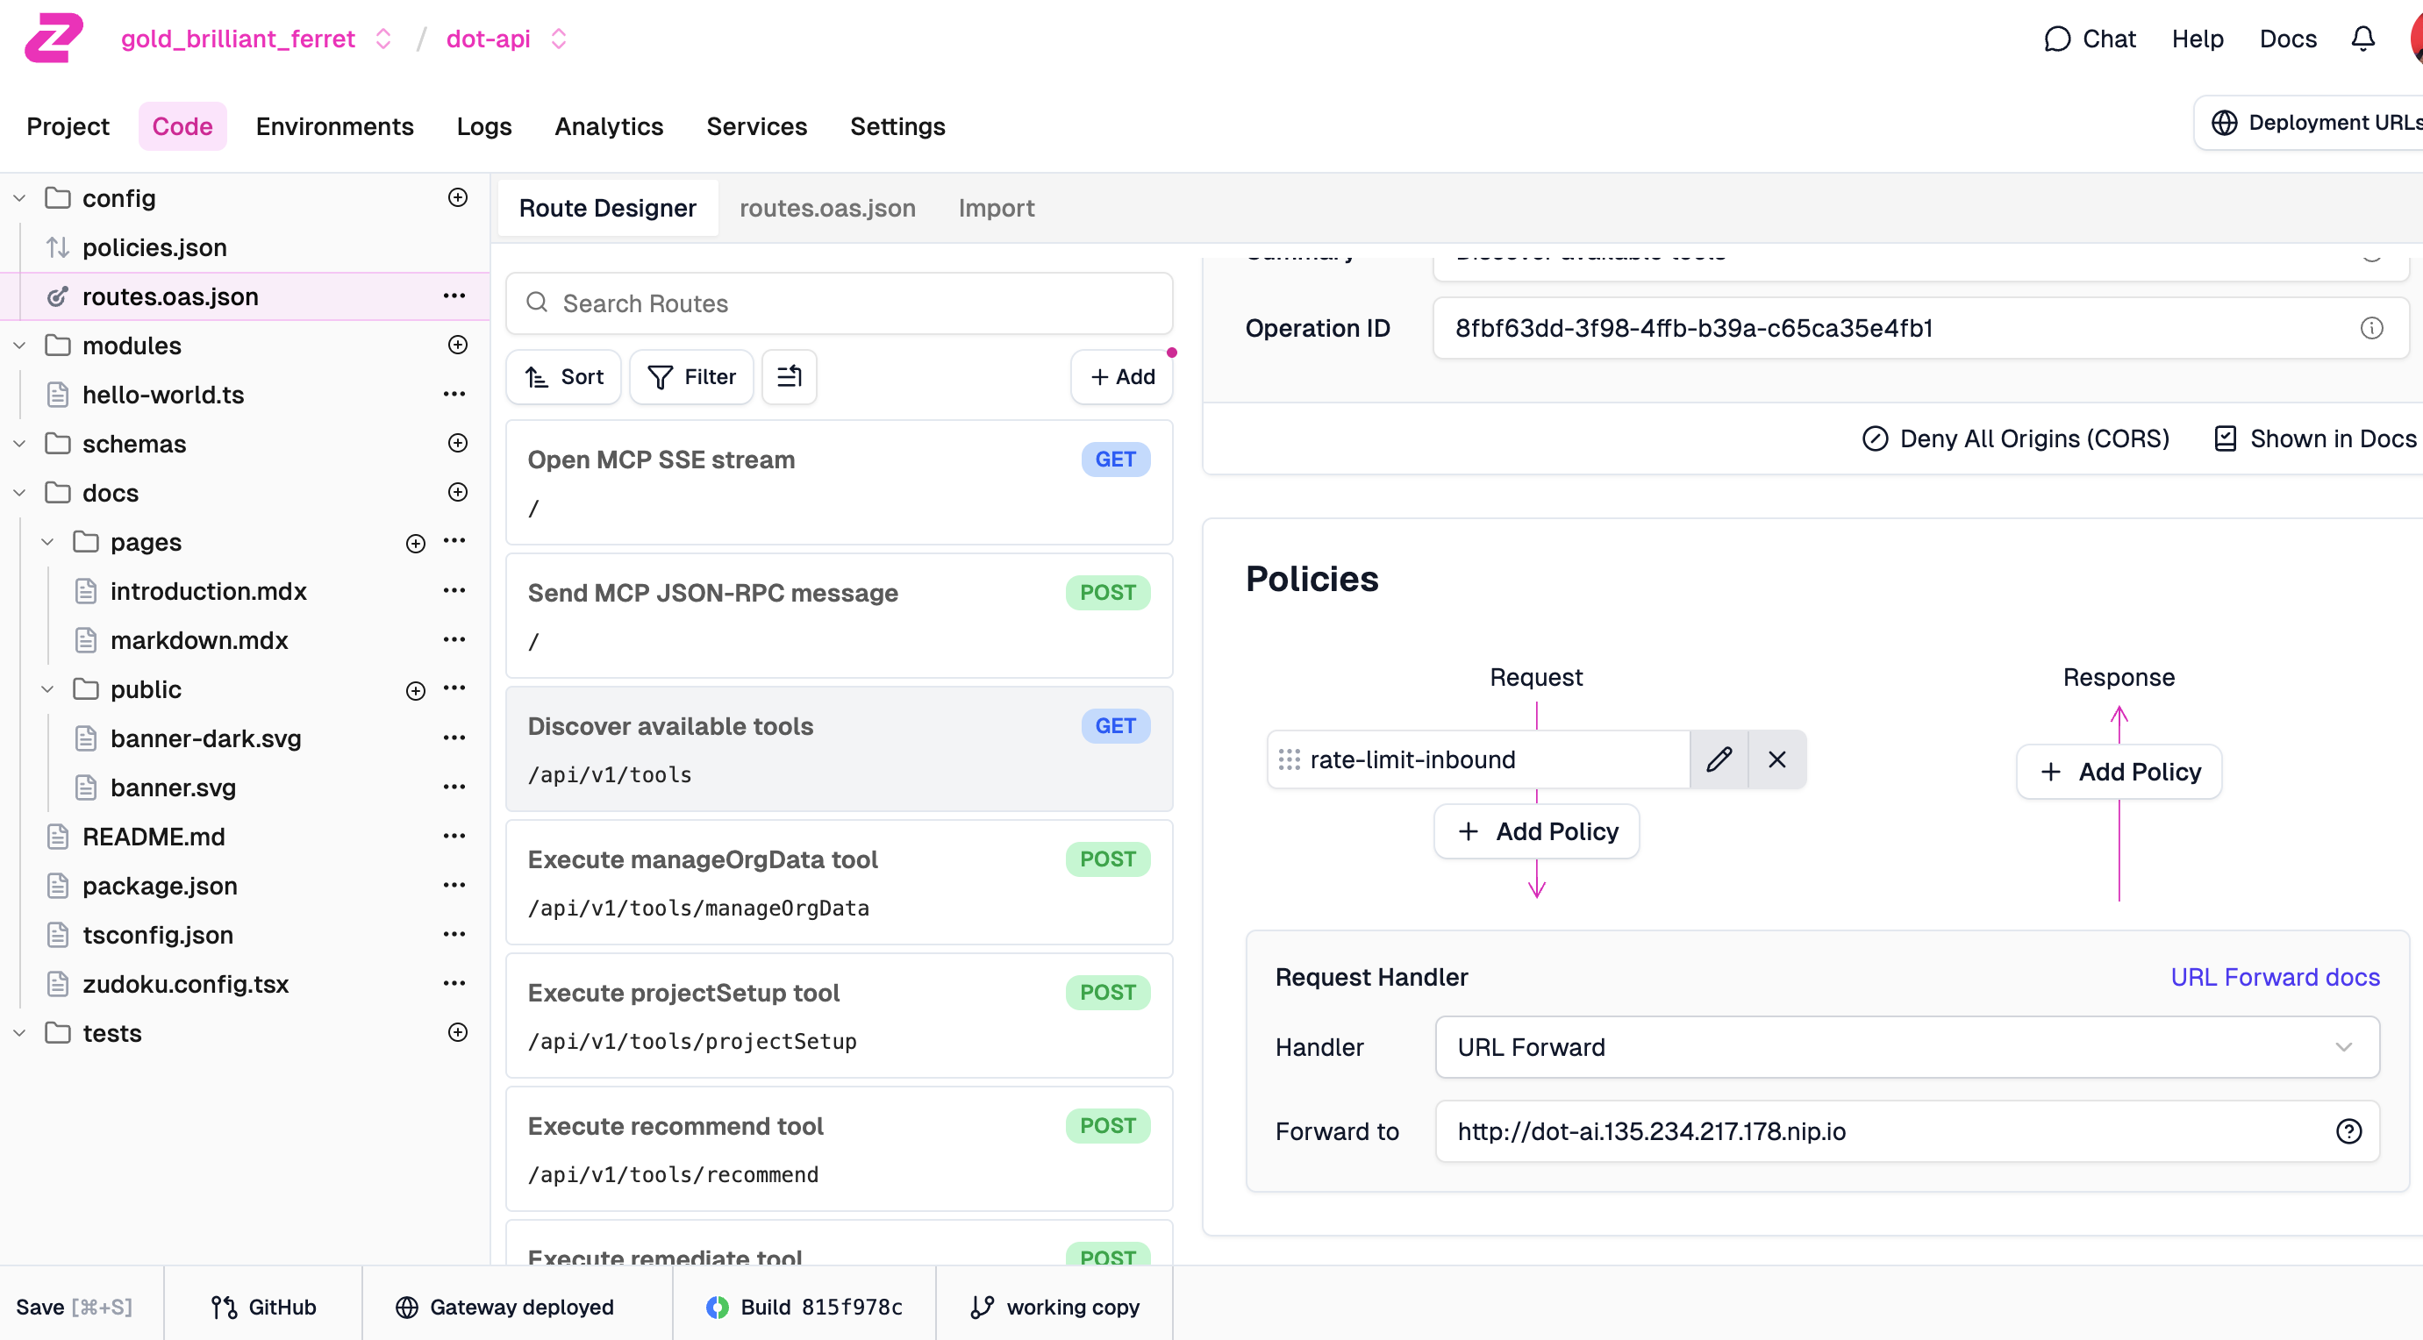Click the collapse routes list icon
2423x1340 pixels.
[789, 376]
